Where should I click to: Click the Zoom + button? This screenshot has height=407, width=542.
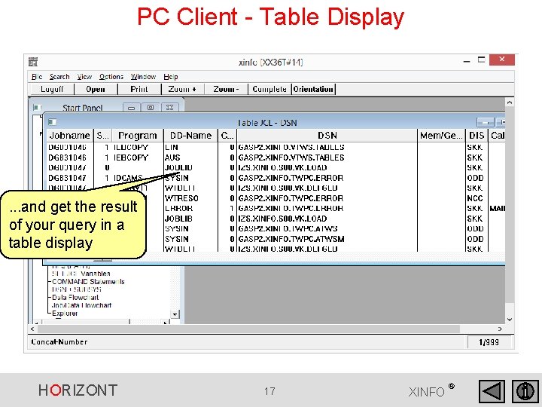[182, 89]
